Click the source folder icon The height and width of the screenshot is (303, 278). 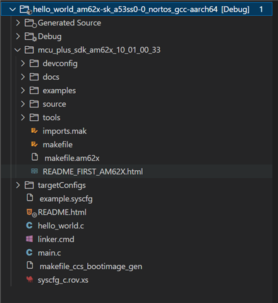coord(34,104)
